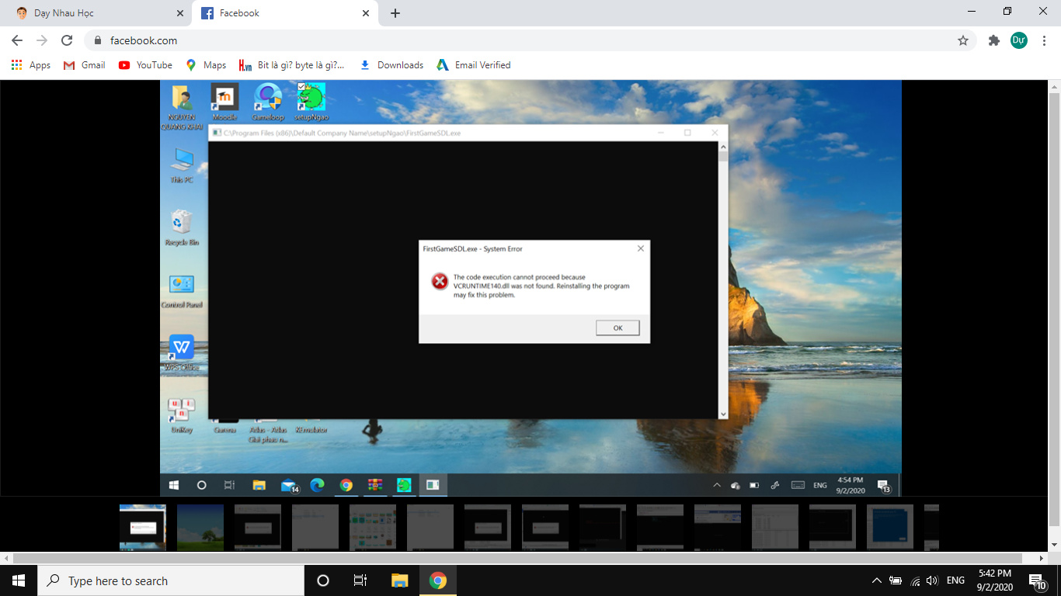Open the Chrome extensions puzzle icon

click(x=993, y=40)
